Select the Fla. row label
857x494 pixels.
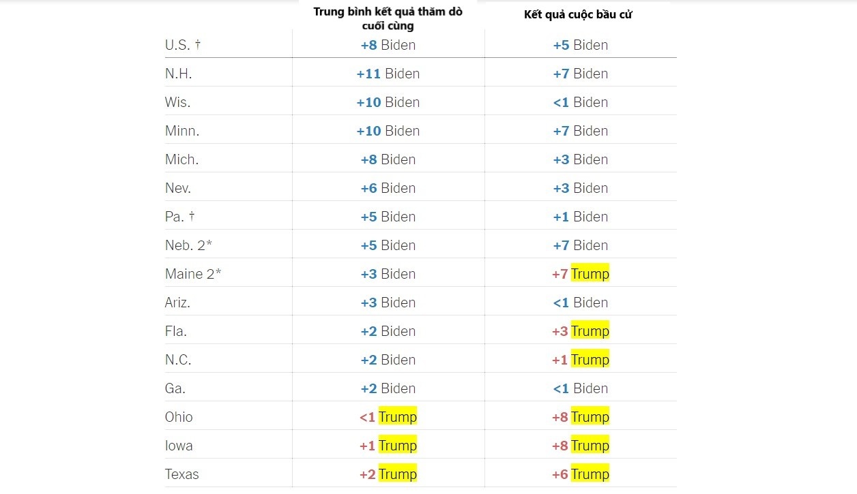click(175, 331)
